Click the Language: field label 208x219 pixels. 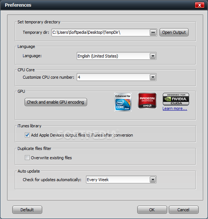pos(32,56)
